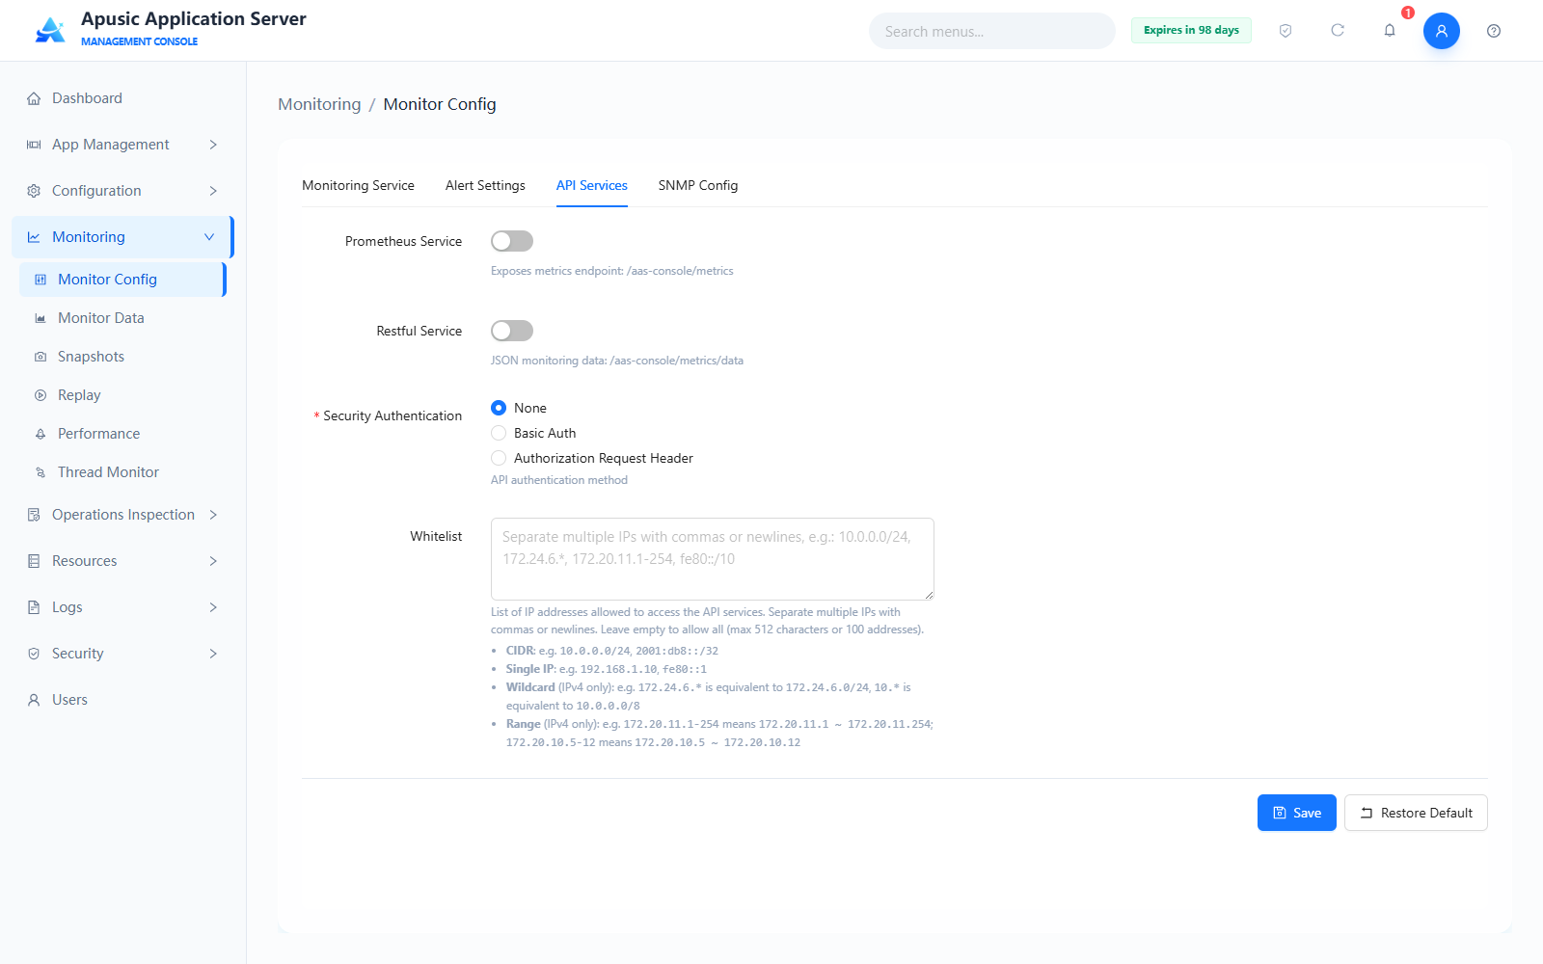Switch to Alert Settings tab
This screenshot has width=1543, height=964.
[x=485, y=185]
